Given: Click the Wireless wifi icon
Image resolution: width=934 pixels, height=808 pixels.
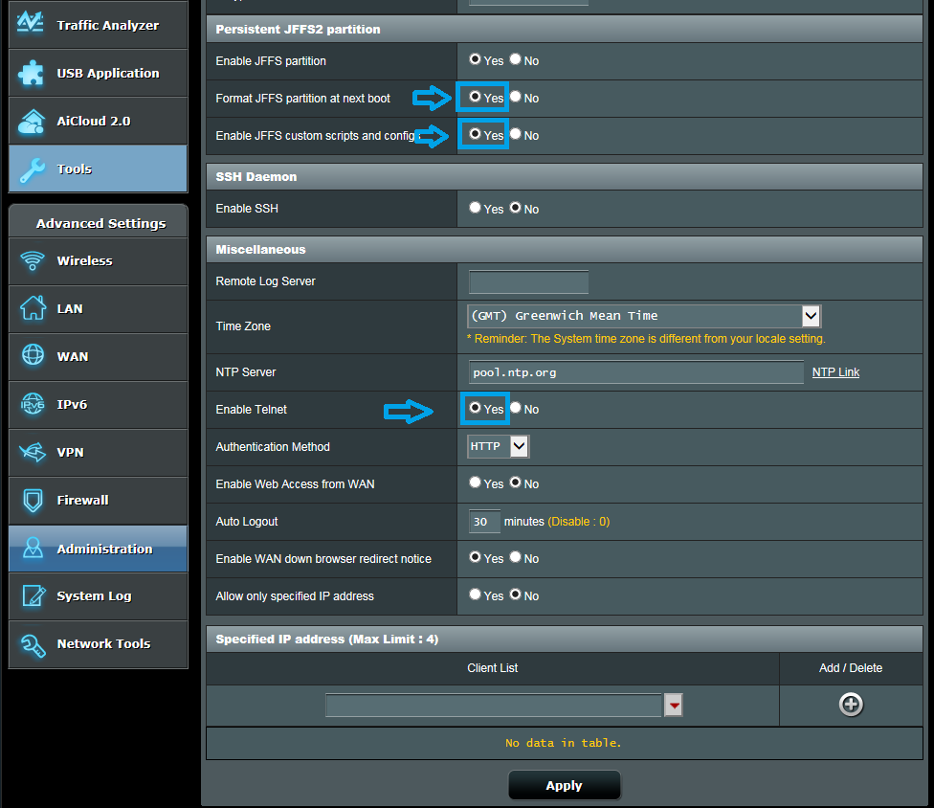Looking at the screenshot, I should pos(33,260).
